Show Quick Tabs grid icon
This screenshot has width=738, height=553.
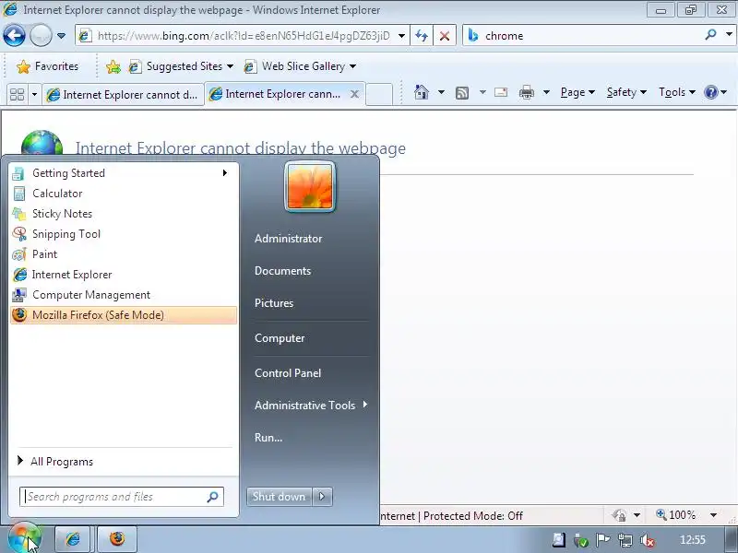click(x=17, y=95)
